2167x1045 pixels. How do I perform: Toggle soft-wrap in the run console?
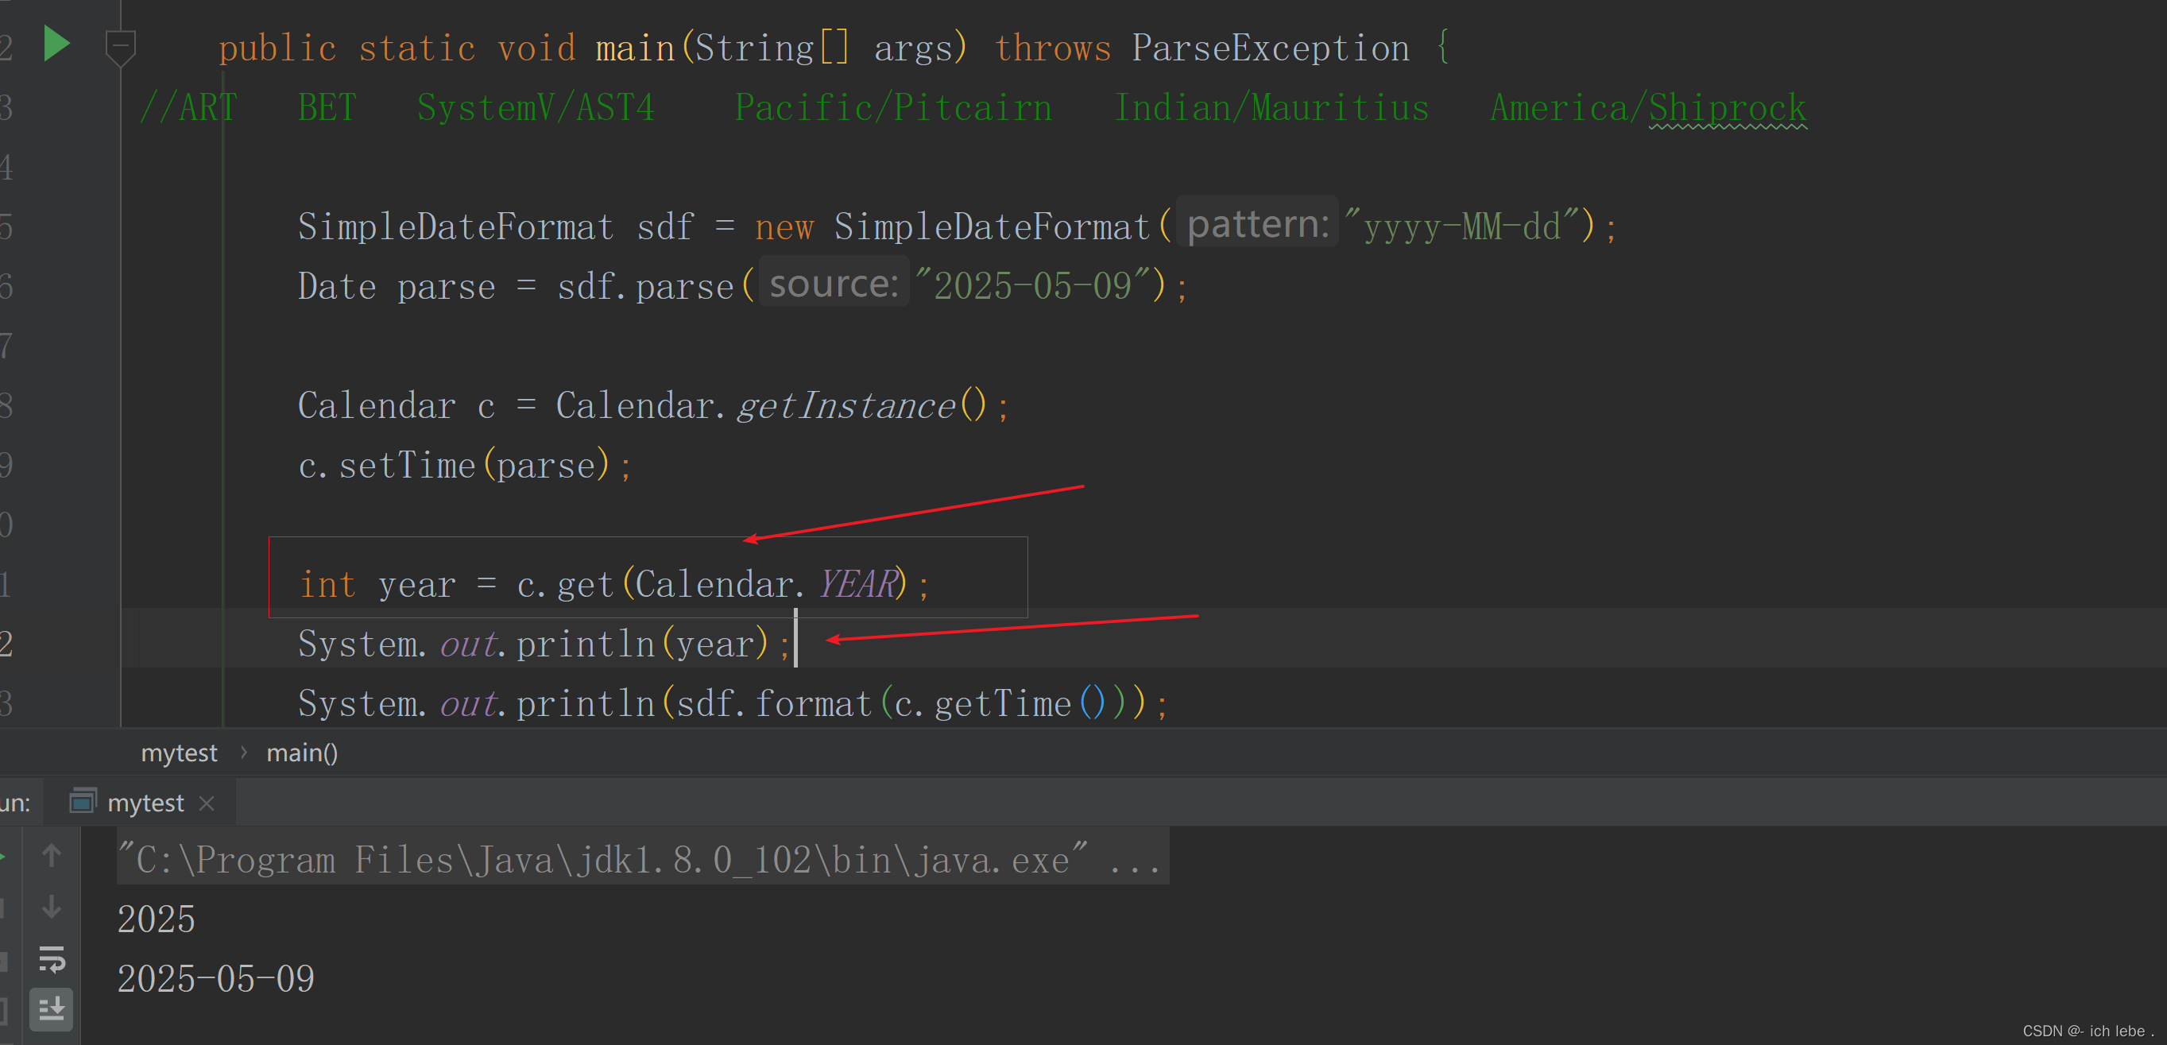(x=52, y=958)
